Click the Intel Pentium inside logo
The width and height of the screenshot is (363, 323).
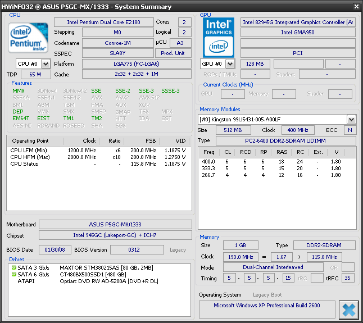28,37
